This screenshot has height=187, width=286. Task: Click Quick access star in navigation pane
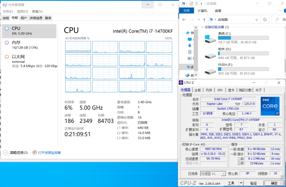tap(188, 33)
